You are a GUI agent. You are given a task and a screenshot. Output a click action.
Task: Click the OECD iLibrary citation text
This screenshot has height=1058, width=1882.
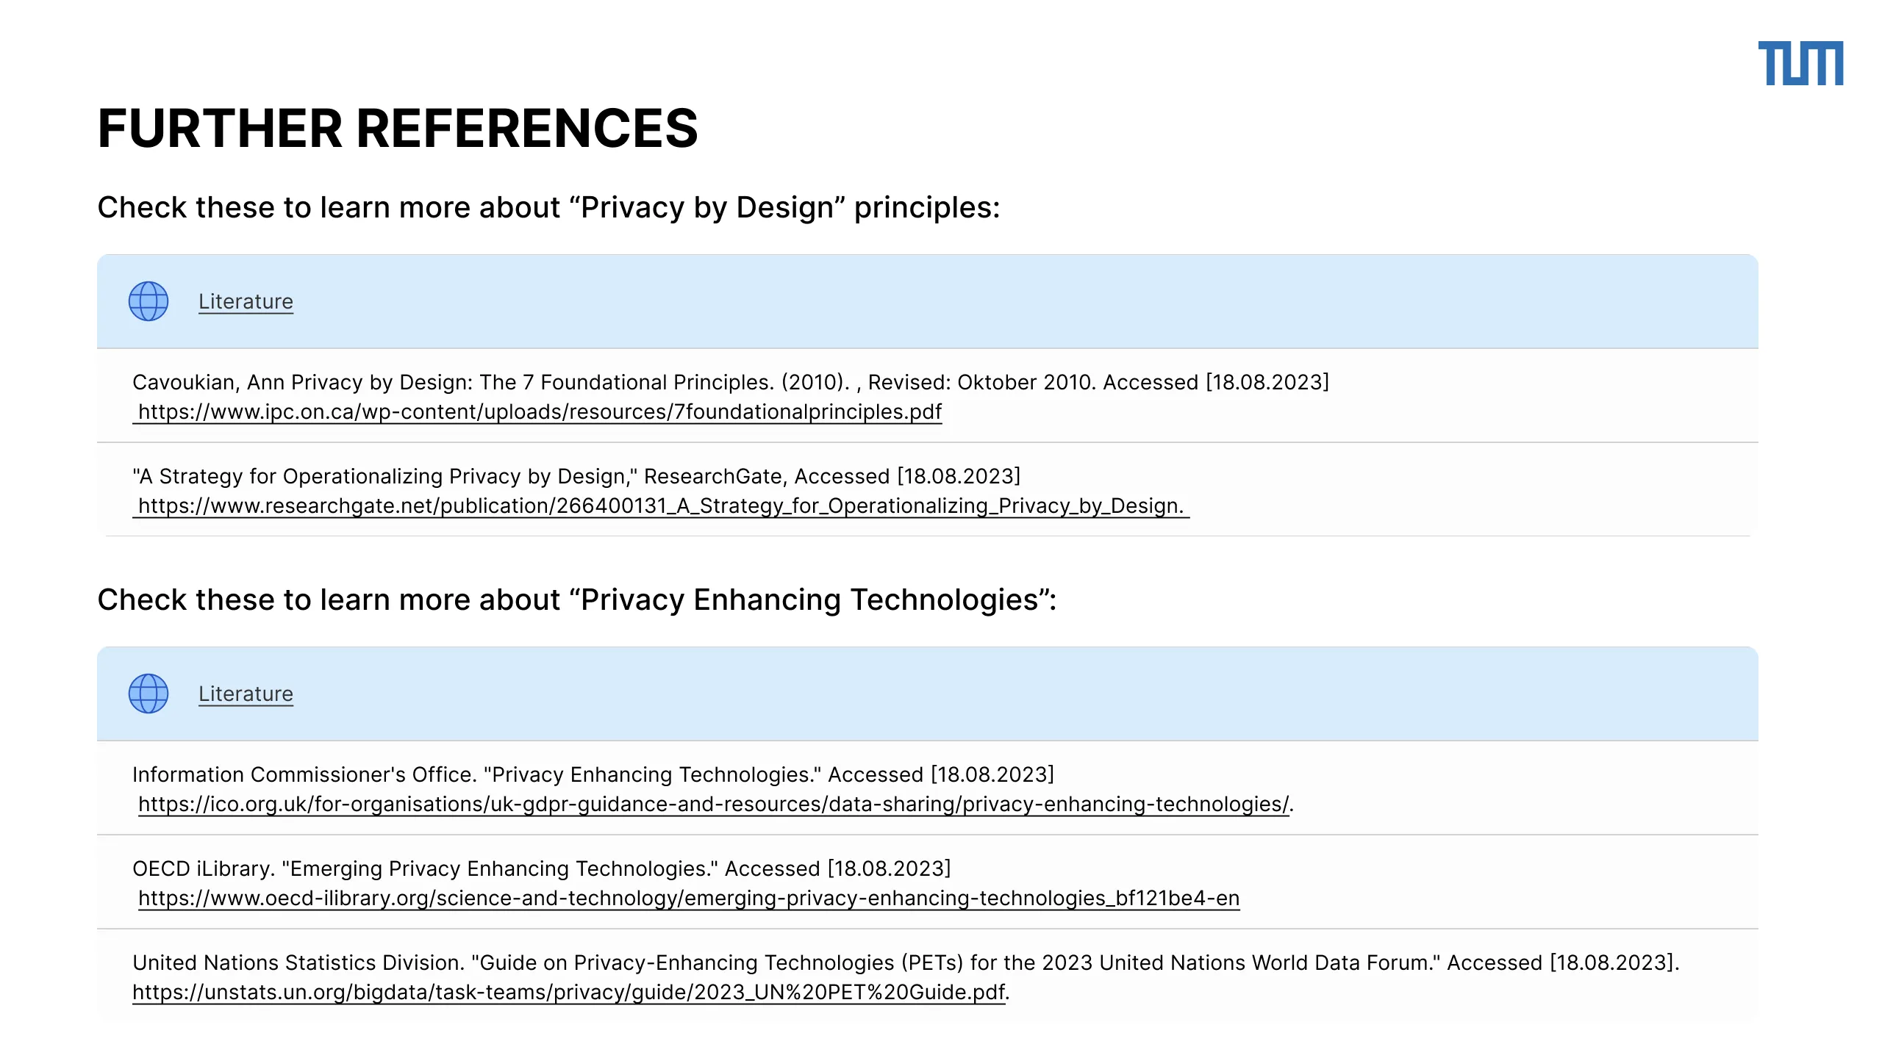pos(542,869)
